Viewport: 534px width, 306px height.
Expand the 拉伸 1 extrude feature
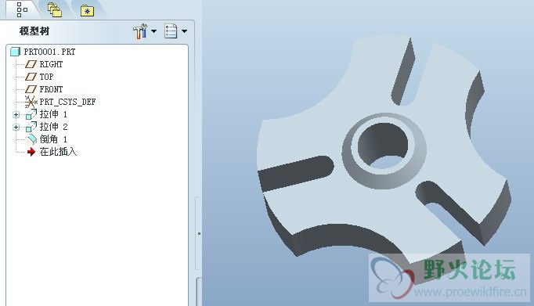pyautogui.click(x=16, y=115)
